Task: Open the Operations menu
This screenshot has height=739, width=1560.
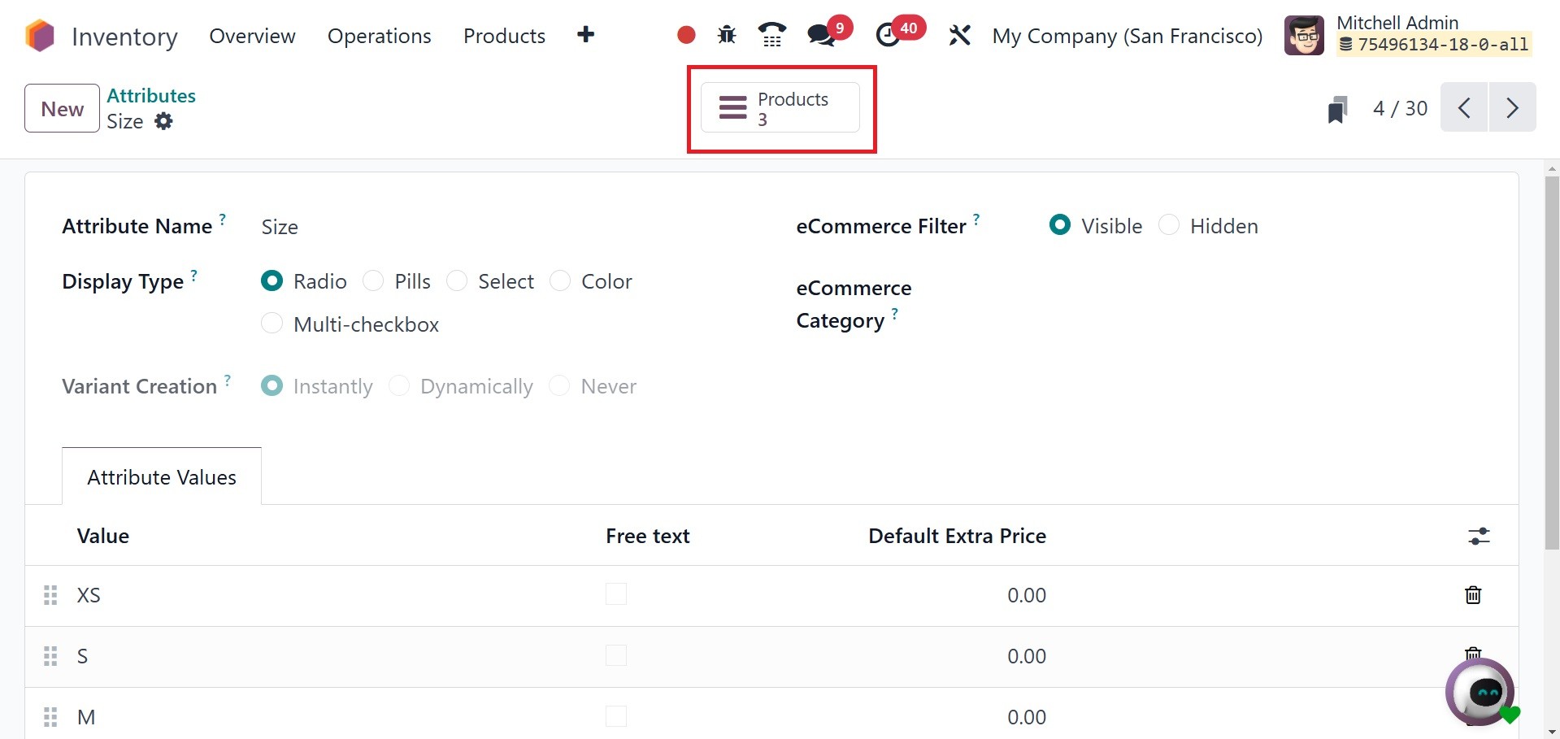Action: pos(379,36)
